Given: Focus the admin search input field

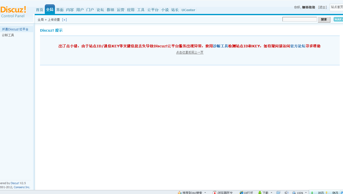Looking at the screenshot, I should click(300, 19).
